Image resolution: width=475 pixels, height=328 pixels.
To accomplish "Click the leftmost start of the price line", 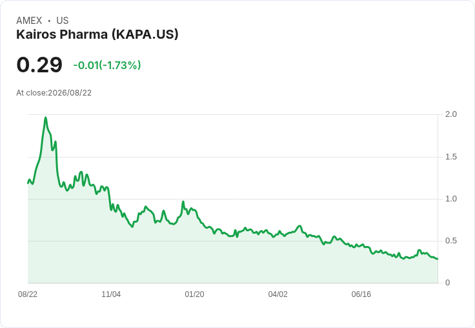I will click(x=28, y=183).
